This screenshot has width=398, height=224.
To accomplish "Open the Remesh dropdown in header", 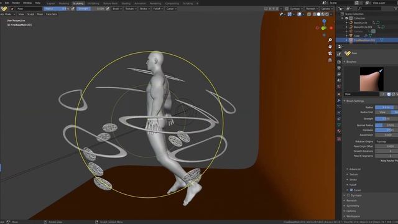I will tap(312, 9).
